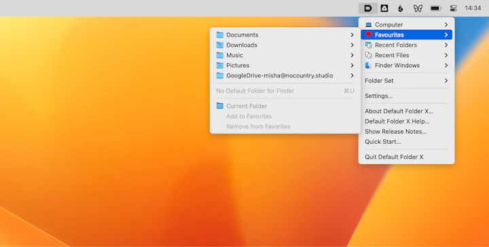This screenshot has width=489, height=247.
Task: Click the Music folder icon
Action: point(220,55)
